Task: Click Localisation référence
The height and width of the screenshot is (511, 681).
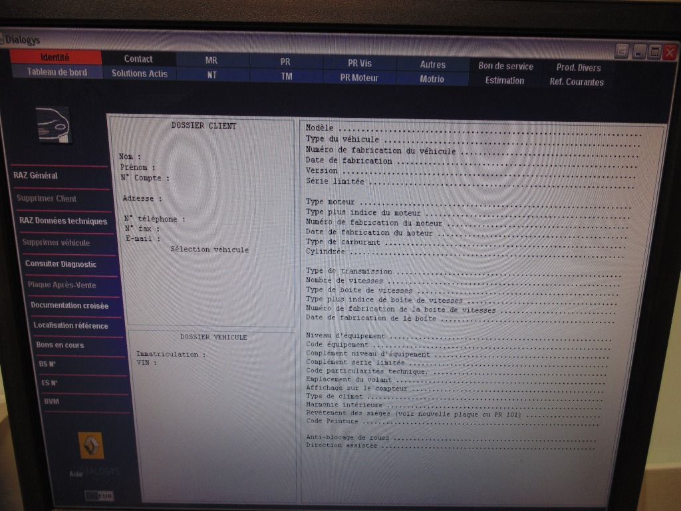Action: coord(70,325)
